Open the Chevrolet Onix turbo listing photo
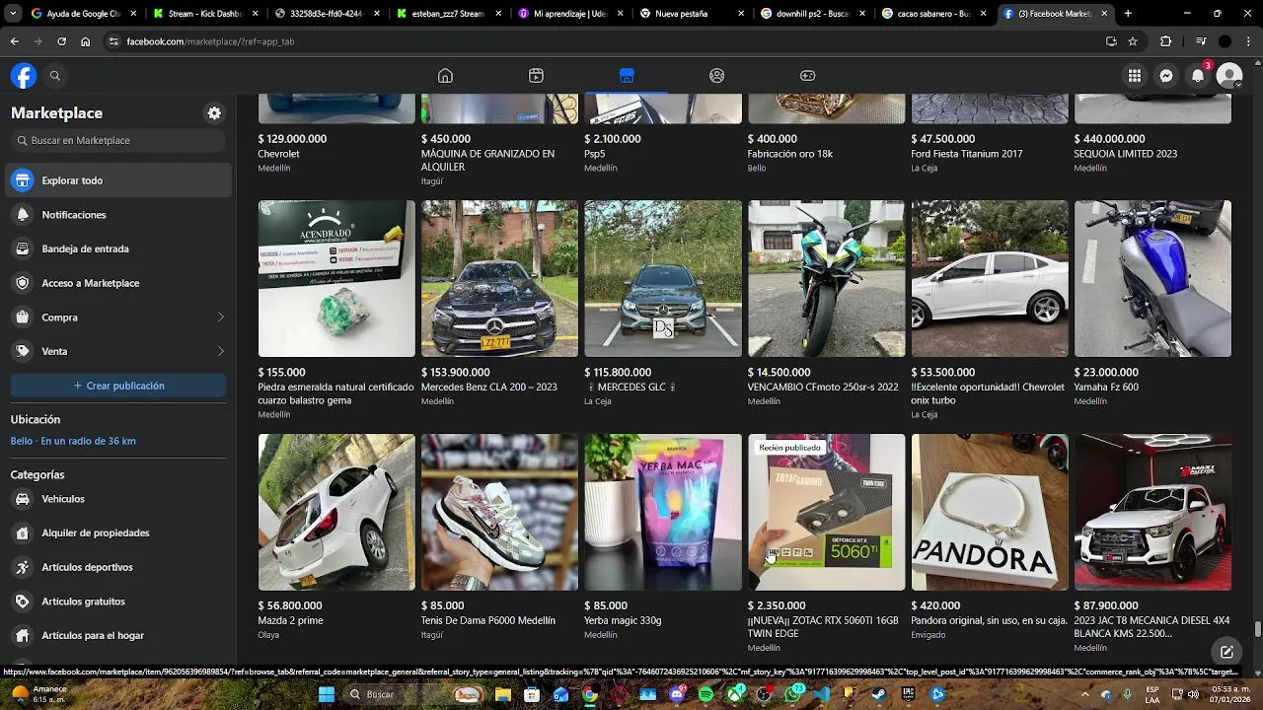 [990, 279]
